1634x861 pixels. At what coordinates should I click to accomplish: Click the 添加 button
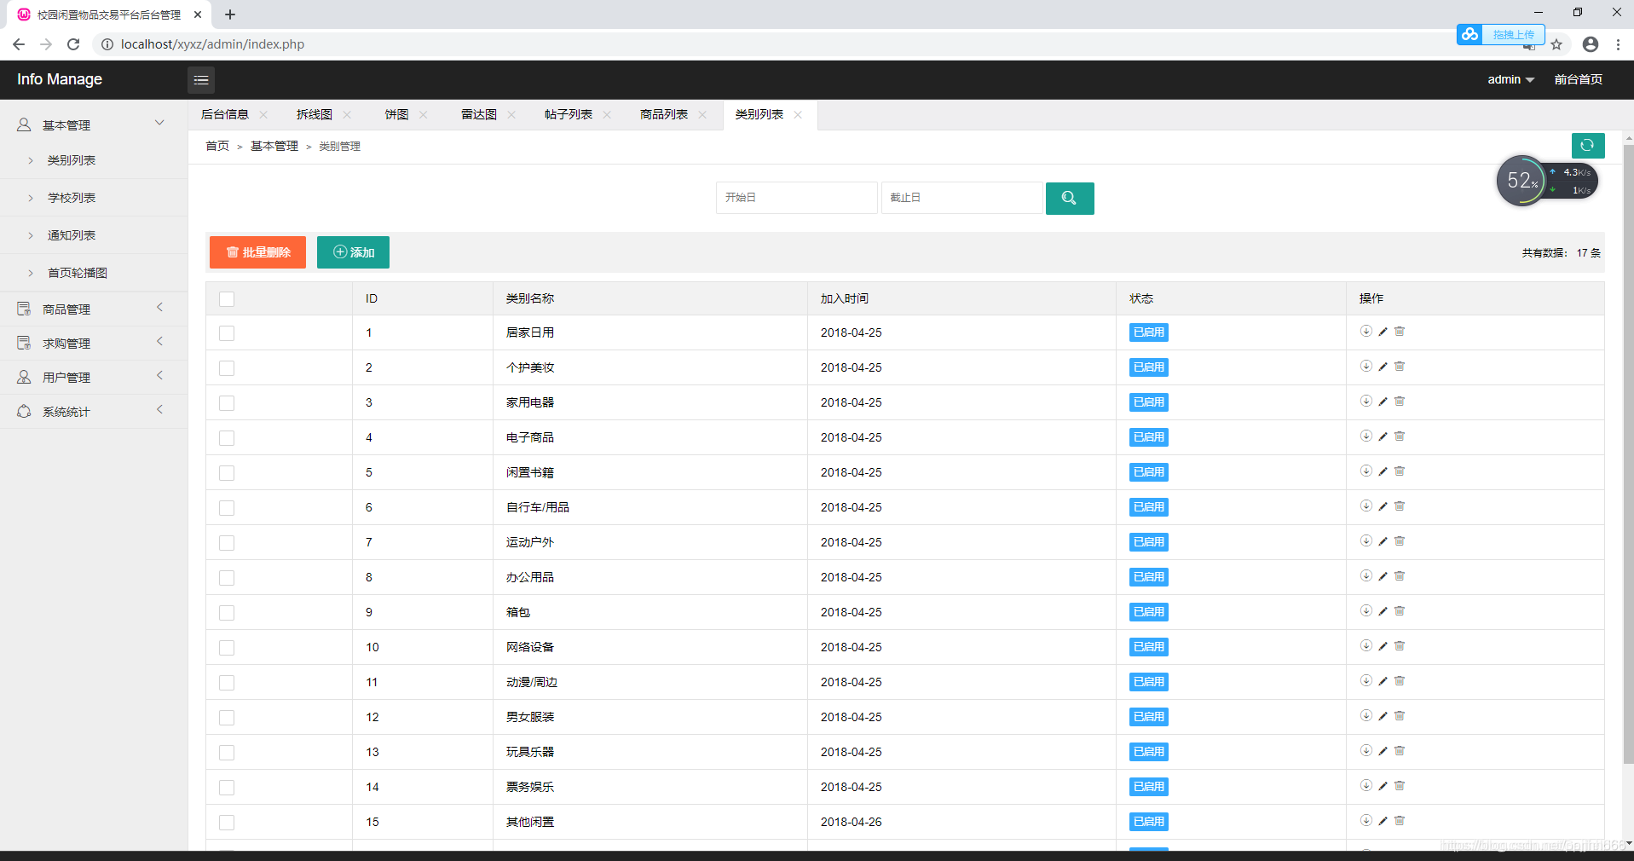coord(353,252)
